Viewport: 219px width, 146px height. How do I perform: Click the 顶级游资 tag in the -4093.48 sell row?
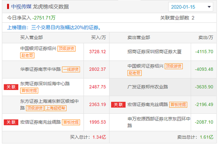(x=174, y=66)
